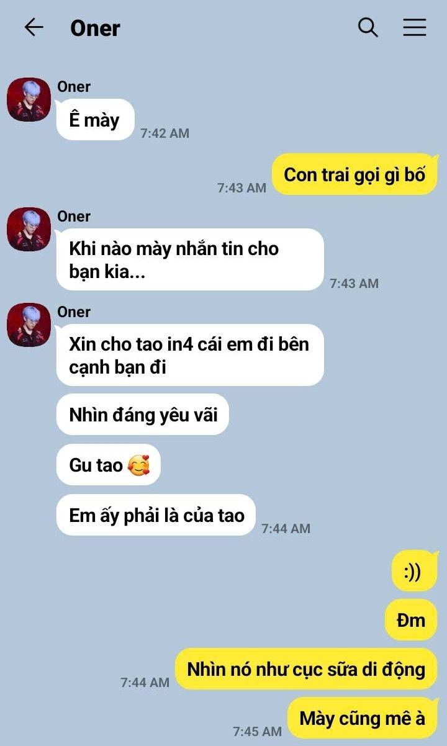Viewport: 447px width, 746px height.
Task: Tap the 7:45 AM timestamp
Action: (x=258, y=732)
